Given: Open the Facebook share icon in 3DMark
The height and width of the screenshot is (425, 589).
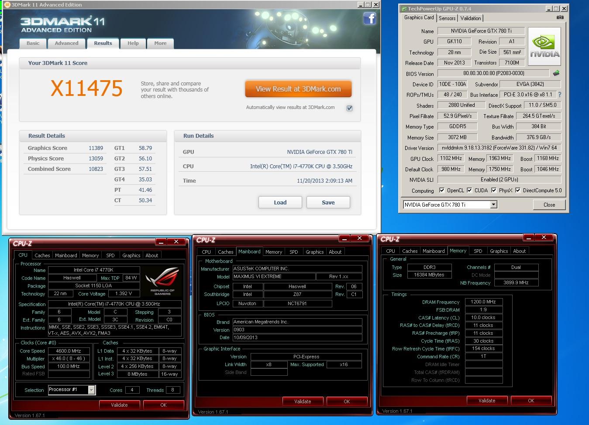Looking at the screenshot, I should pos(369,18).
